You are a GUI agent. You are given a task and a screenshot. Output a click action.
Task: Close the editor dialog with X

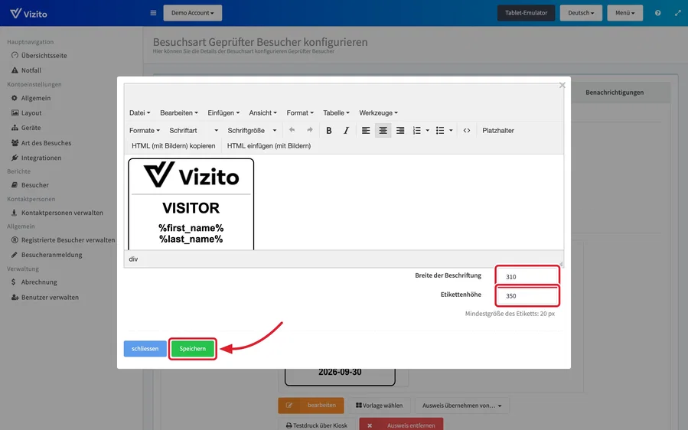(562, 85)
